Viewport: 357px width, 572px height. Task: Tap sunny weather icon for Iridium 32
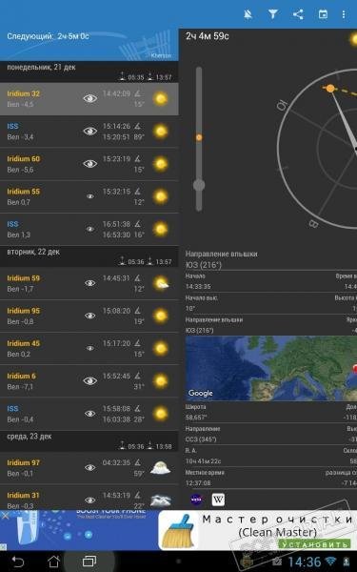(x=161, y=98)
